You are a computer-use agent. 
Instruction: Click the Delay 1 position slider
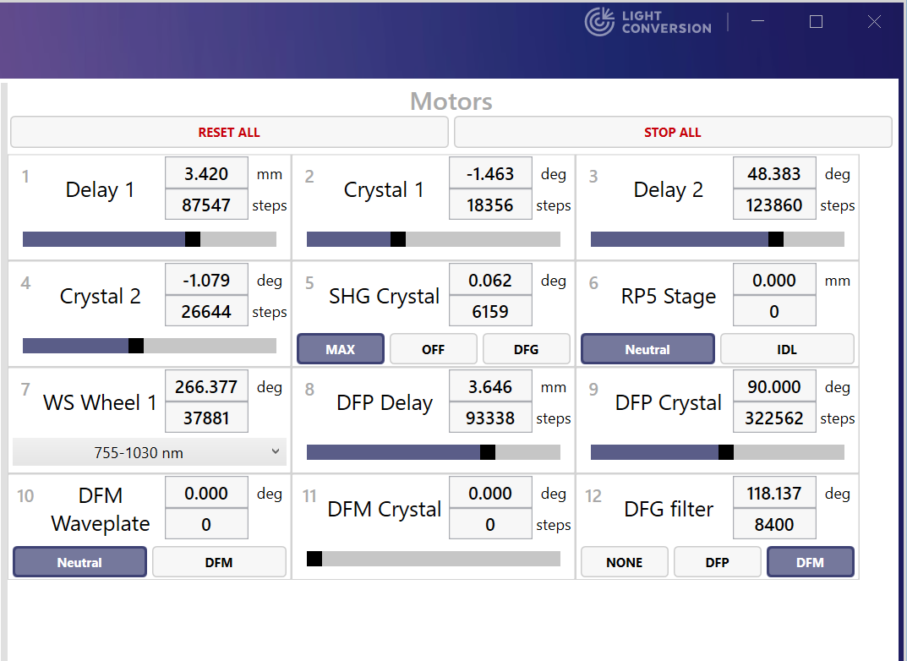click(x=150, y=239)
